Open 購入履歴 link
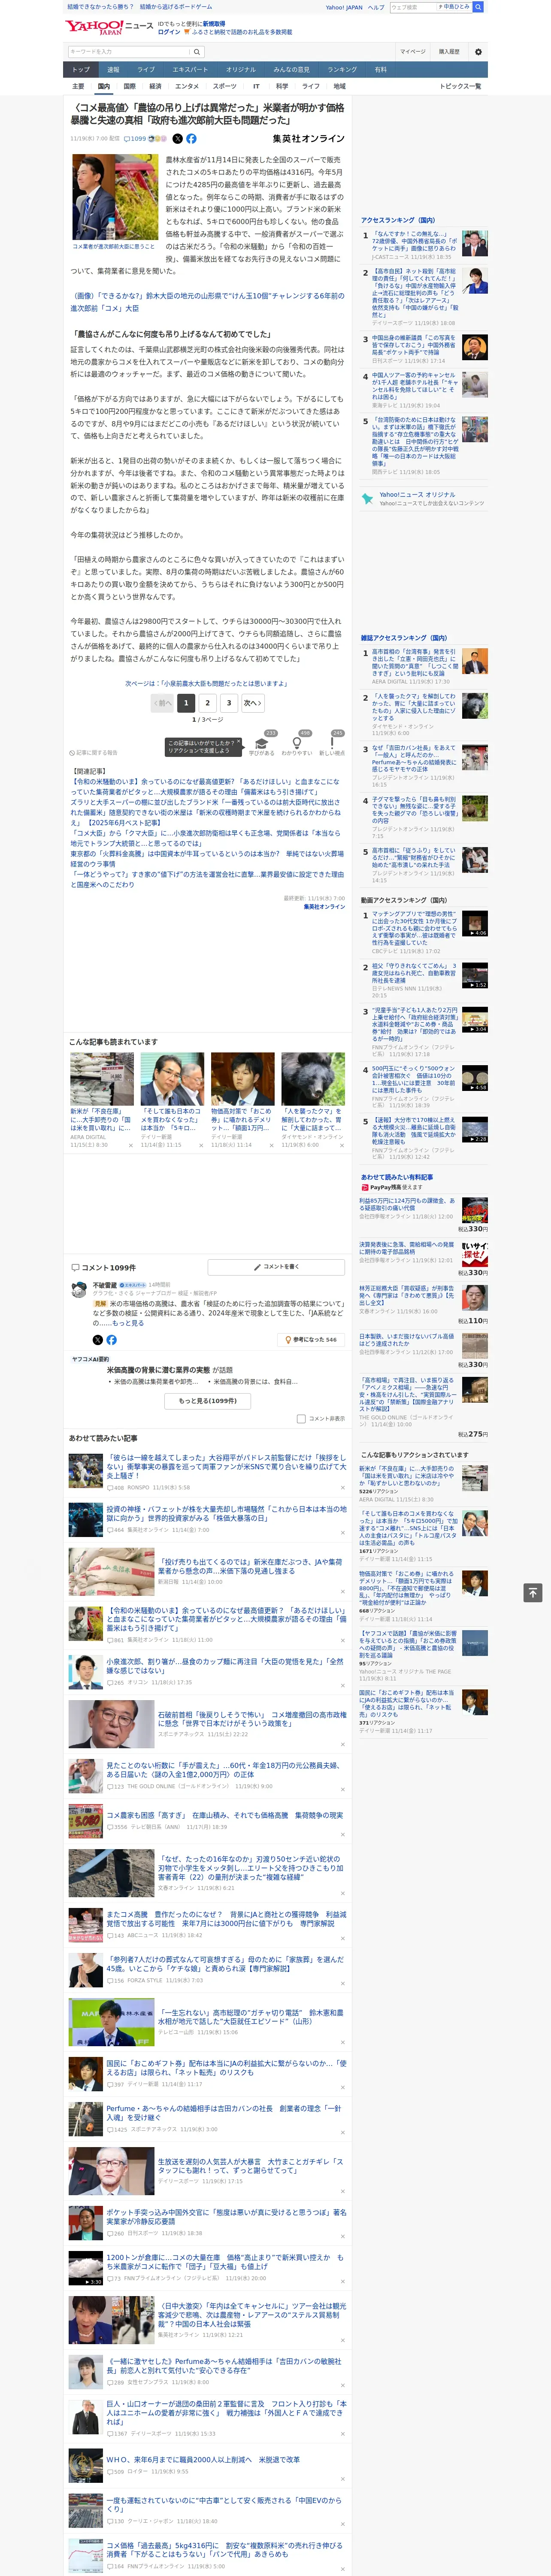 (x=449, y=51)
